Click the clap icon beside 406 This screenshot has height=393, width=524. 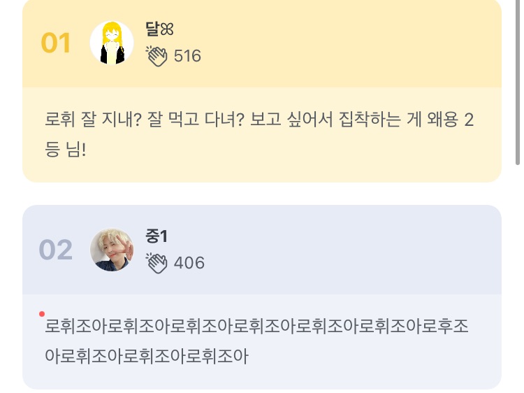pos(157,263)
